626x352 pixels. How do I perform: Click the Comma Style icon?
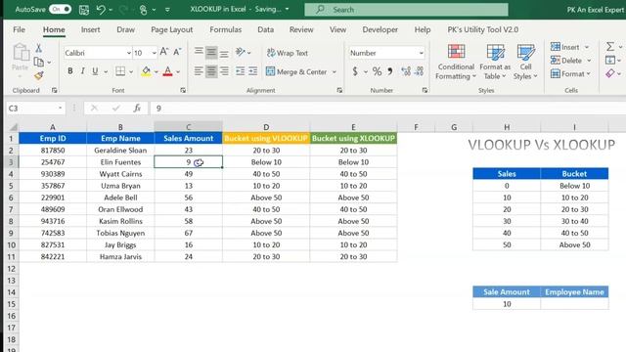click(x=389, y=71)
